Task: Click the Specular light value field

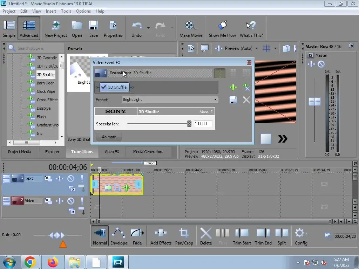Action: [203, 124]
